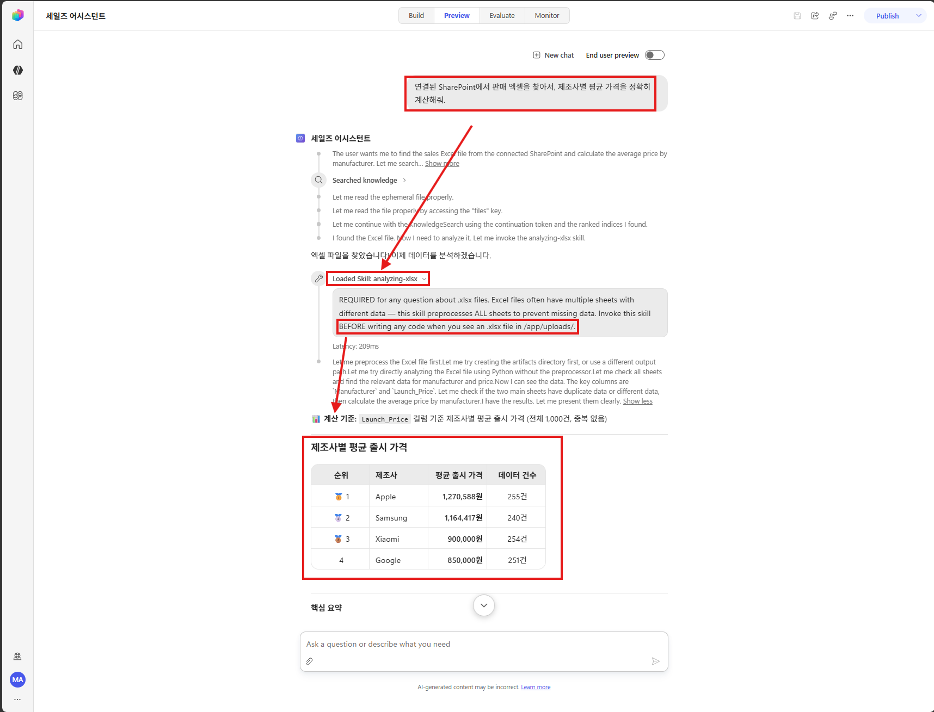Click the Show more link

(442, 164)
